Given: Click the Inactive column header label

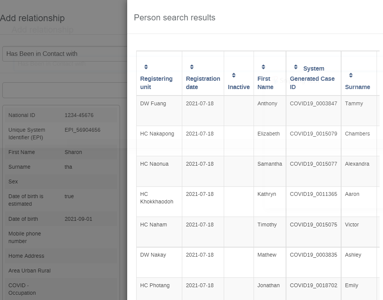Looking at the screenshot, I should point(238,87).
